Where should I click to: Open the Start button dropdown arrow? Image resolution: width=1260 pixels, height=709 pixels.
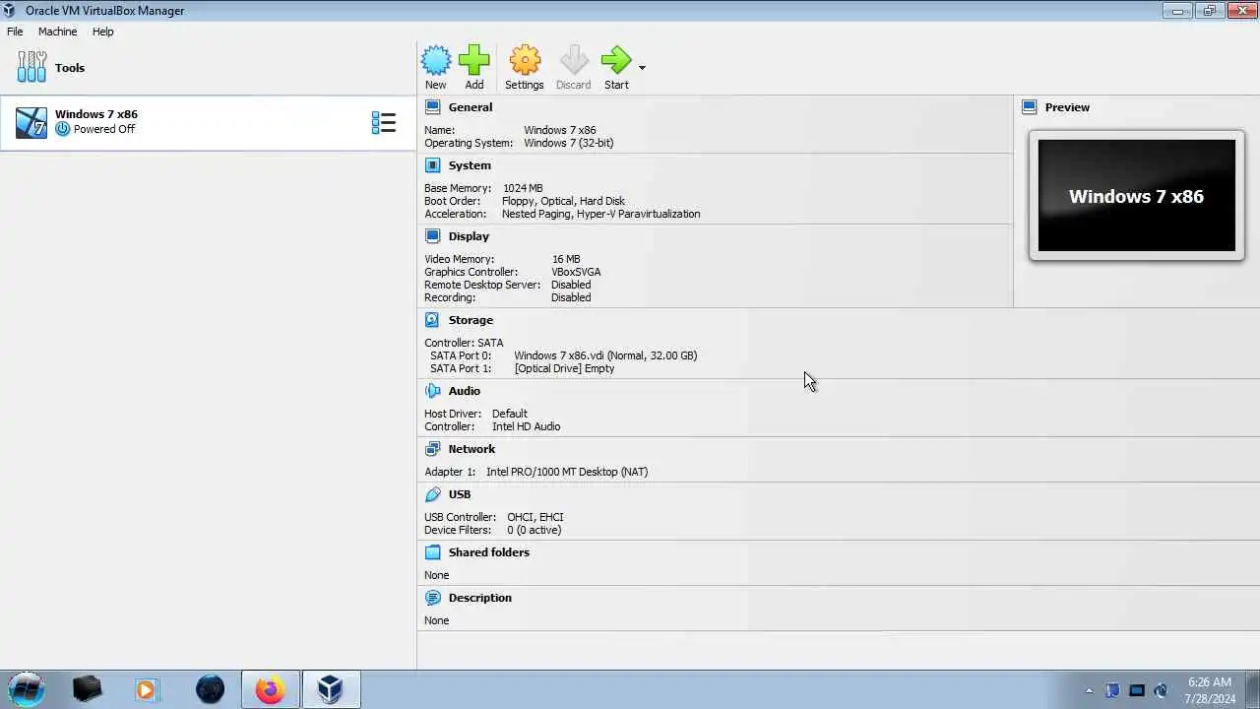pyautogui.click(x=642, y=68)
